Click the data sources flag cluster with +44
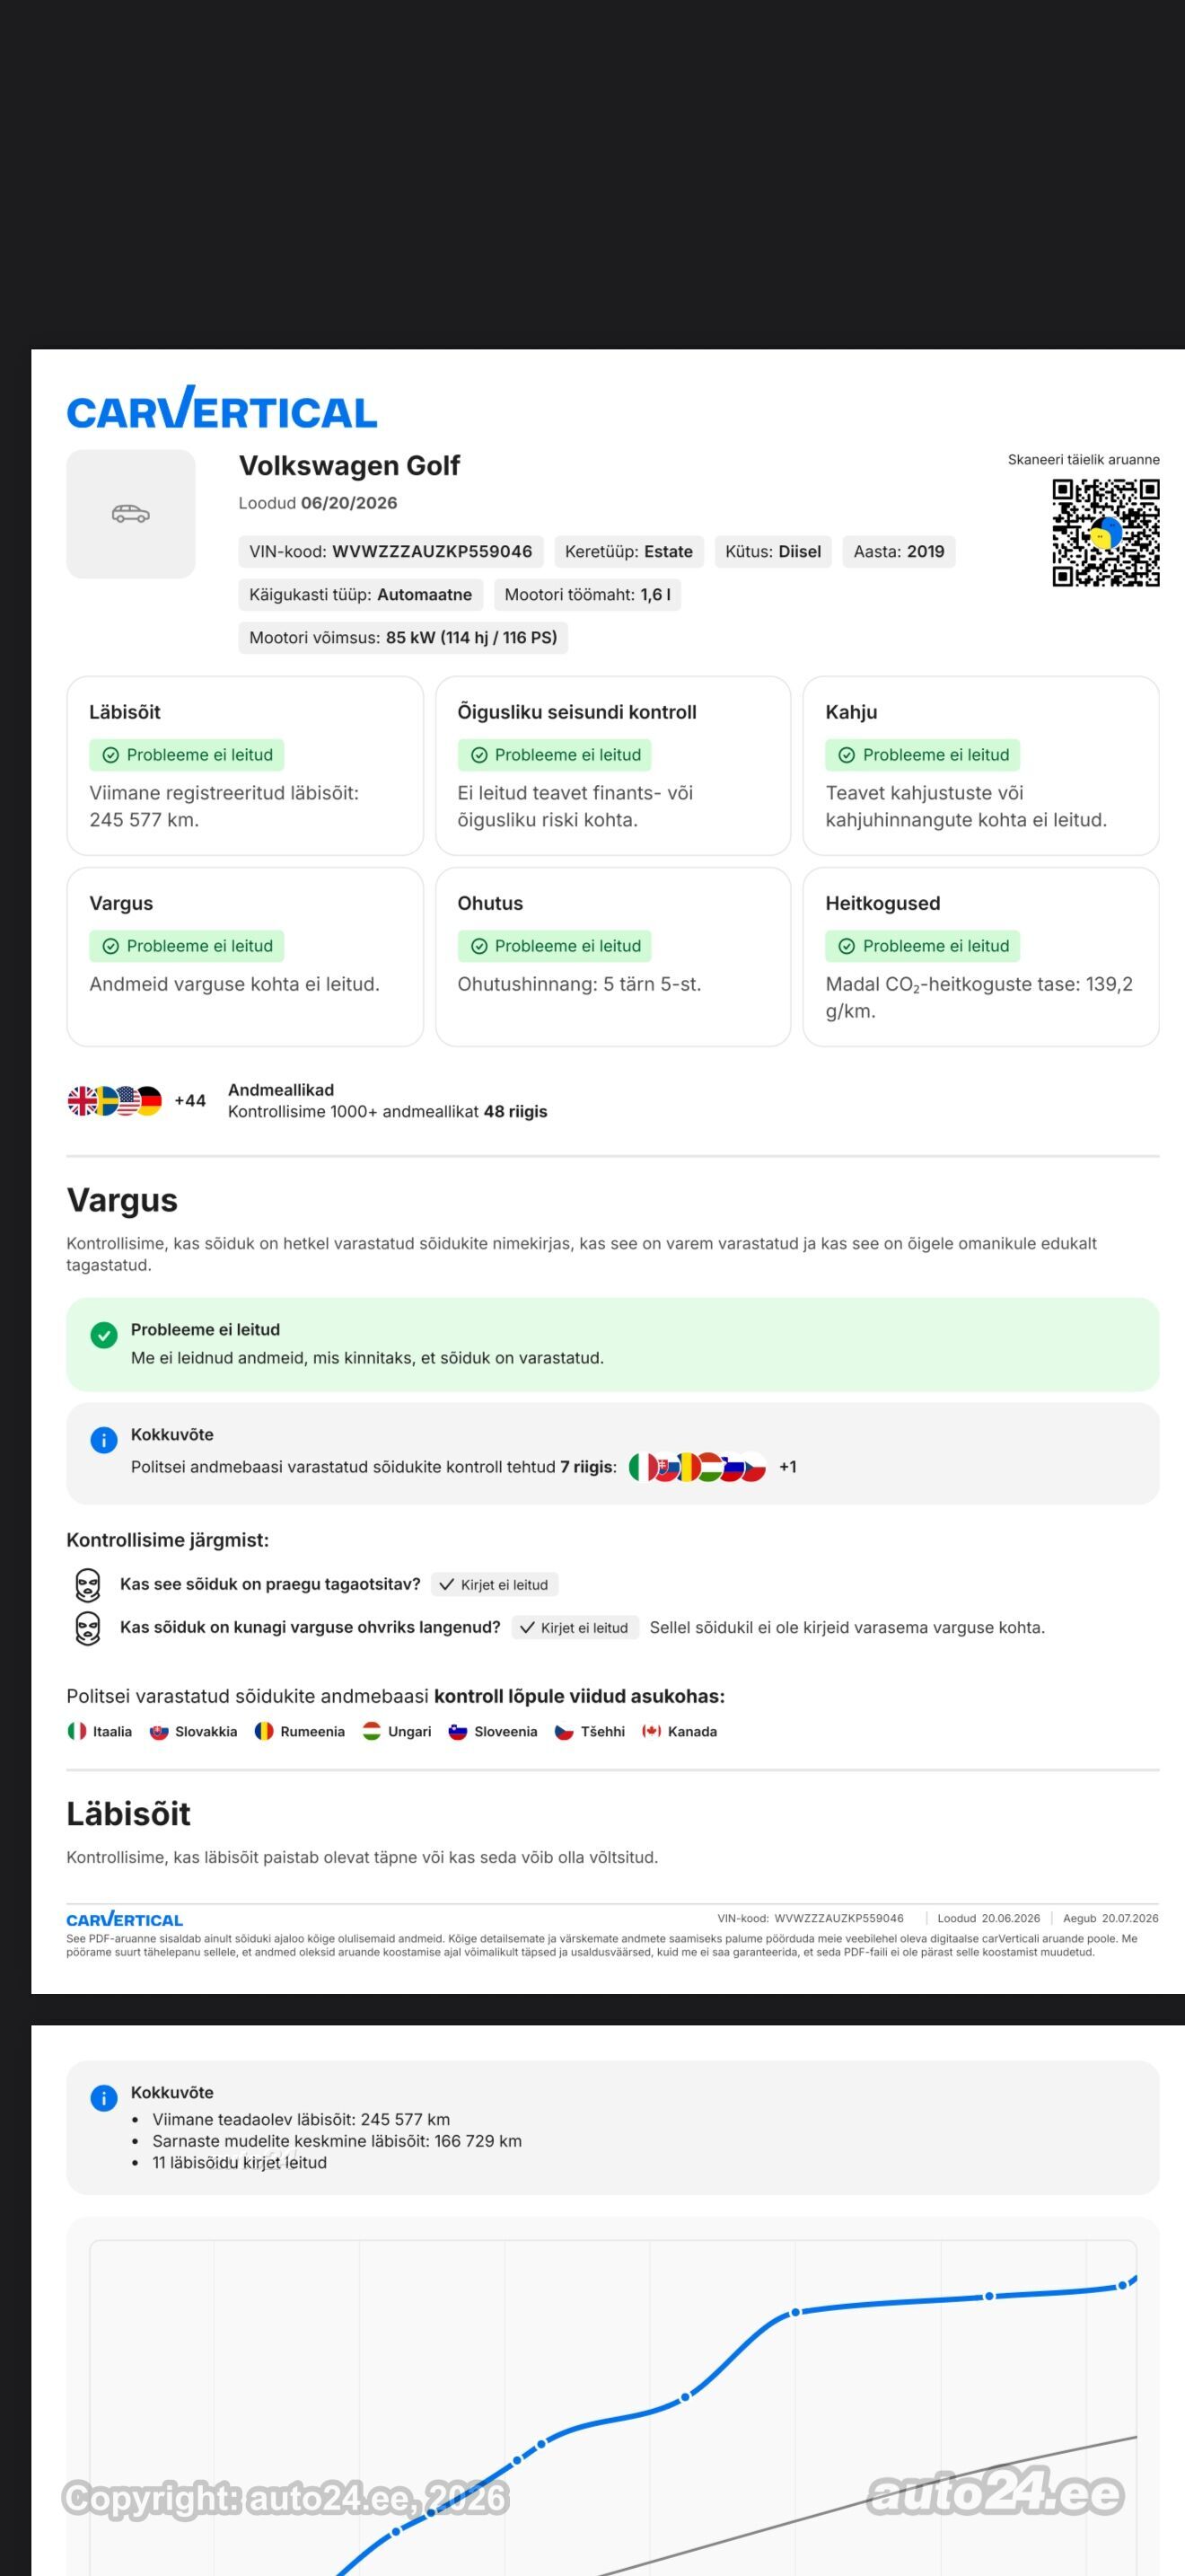Viewport: 1185px width, 2576px height. [x=136, y=1101]
